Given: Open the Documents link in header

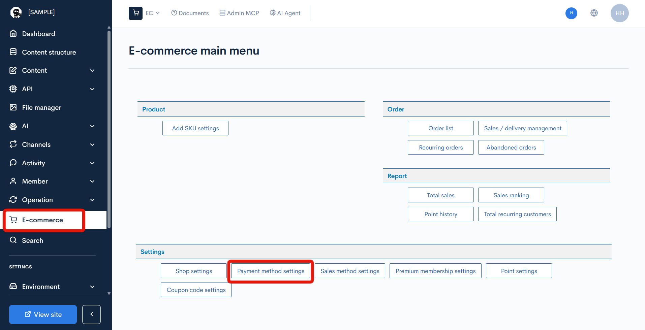Looking at the screenshot, I should pyautogui.click(x=190, y=13).
